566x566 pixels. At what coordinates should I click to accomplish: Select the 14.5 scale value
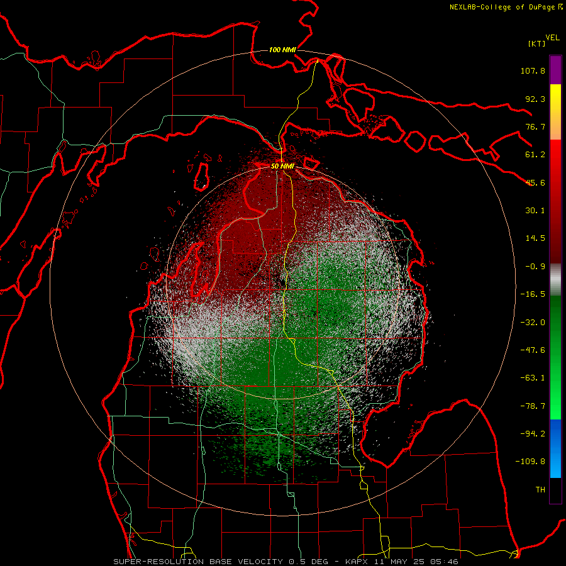(535, 238)
